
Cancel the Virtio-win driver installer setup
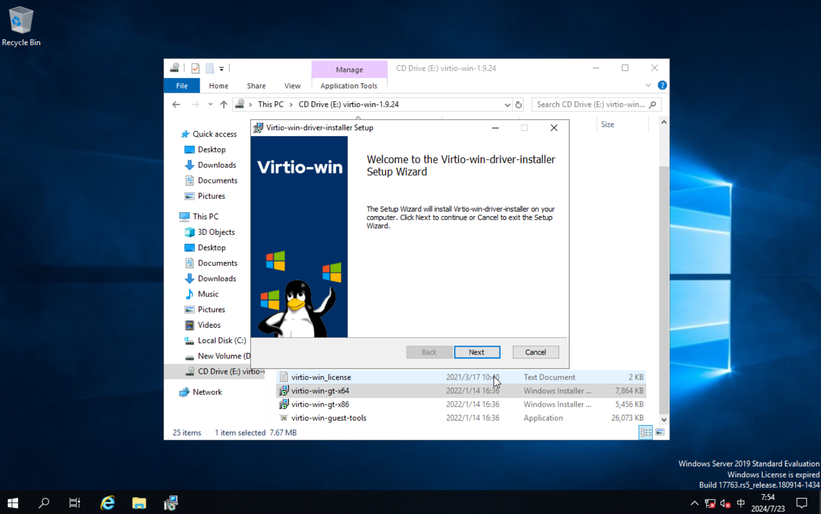pos(535,352)
